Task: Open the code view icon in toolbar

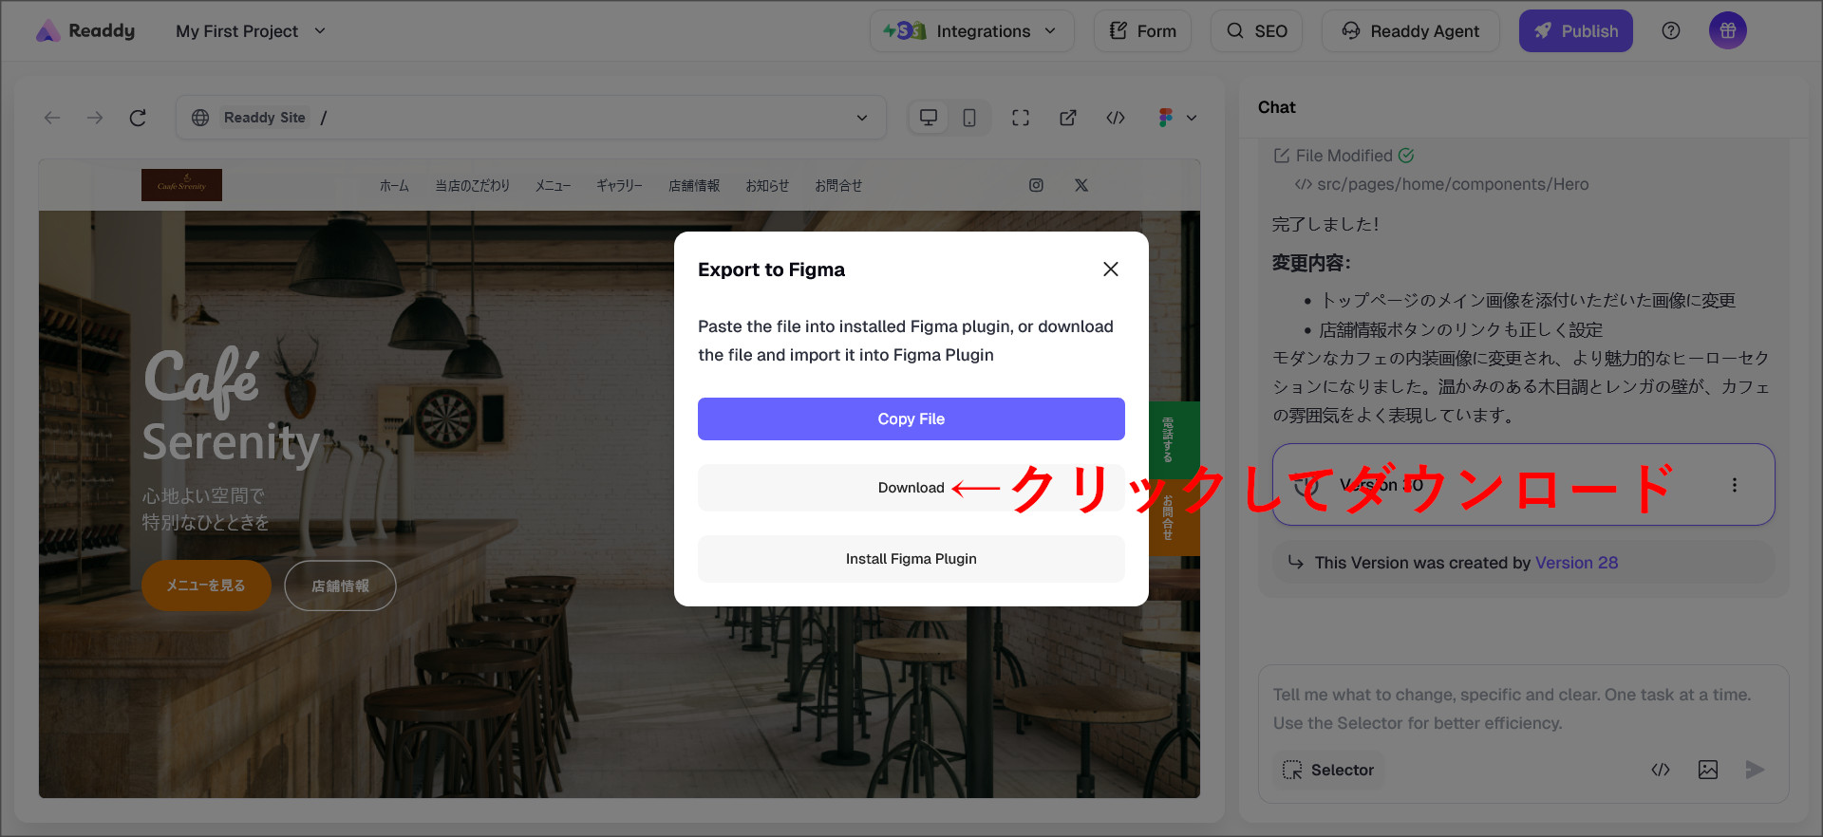Action: click(x=1115, y=118)
